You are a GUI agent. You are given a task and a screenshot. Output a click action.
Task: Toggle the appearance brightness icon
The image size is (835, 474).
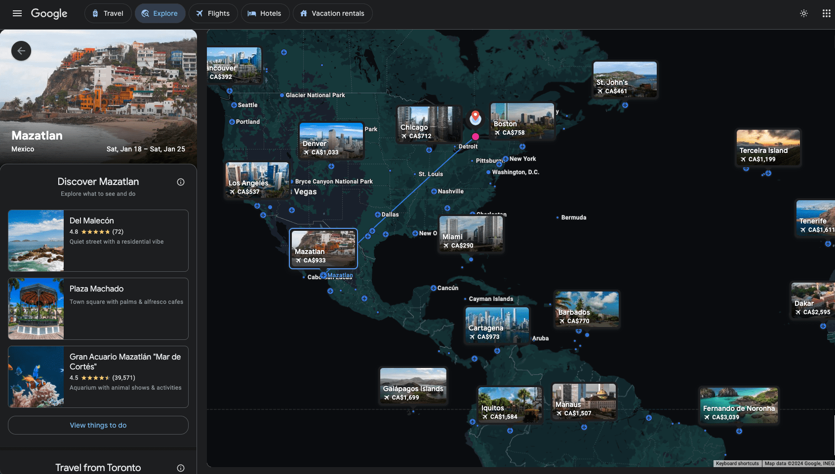click(804, 13)
